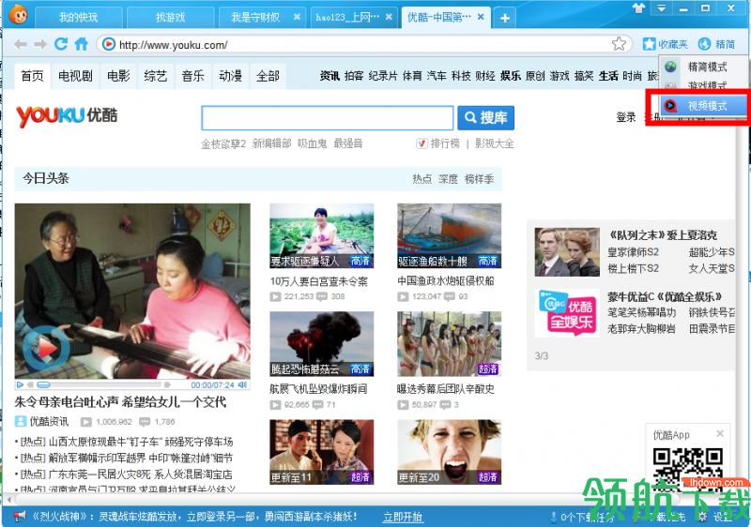Open the 资讯 channel link
751x527 pixels.
pos(330,76)
